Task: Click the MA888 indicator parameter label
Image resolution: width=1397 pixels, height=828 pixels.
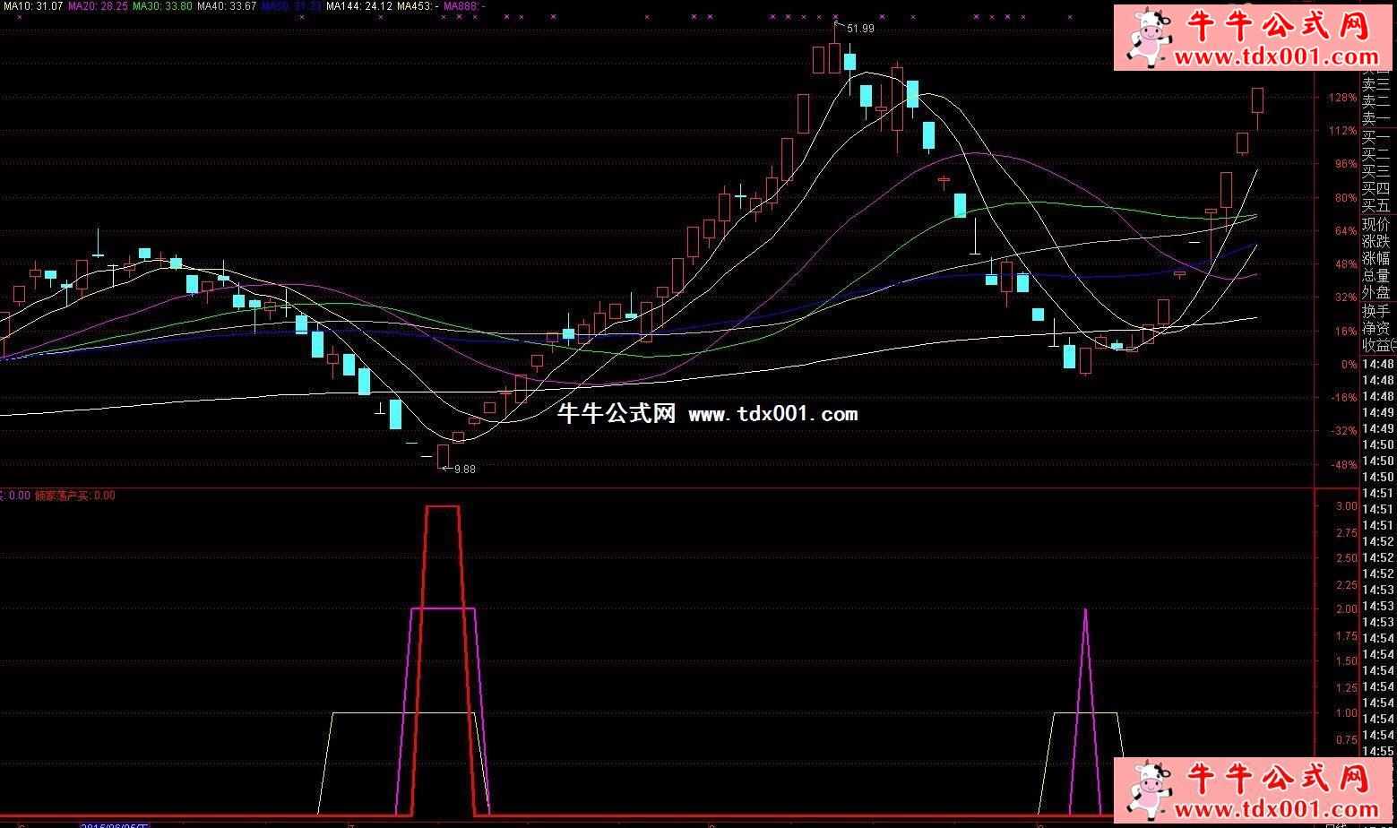Action: [x=463, y=6]
